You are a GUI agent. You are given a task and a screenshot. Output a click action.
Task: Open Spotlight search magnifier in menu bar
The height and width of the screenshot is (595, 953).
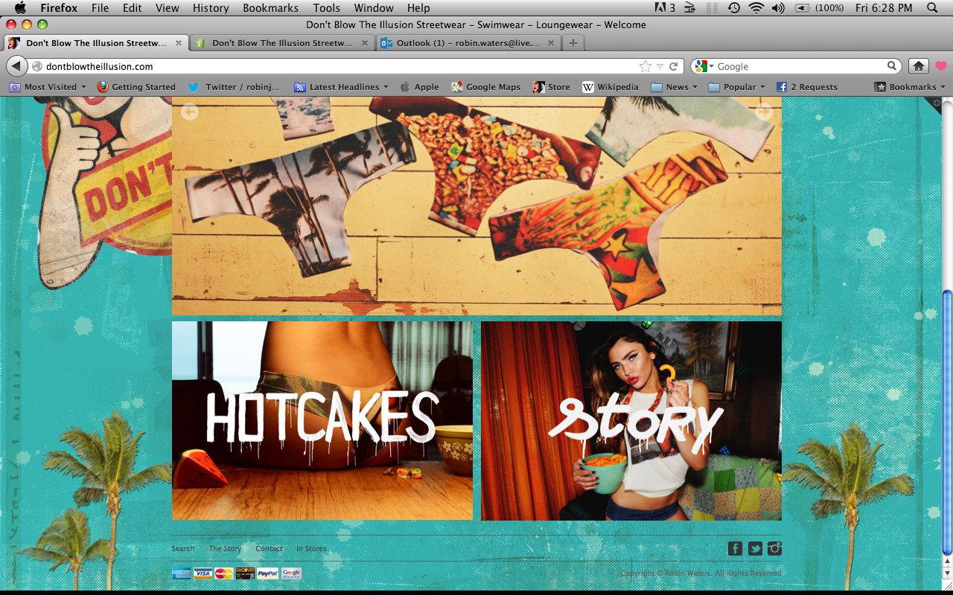click(932, 8)
